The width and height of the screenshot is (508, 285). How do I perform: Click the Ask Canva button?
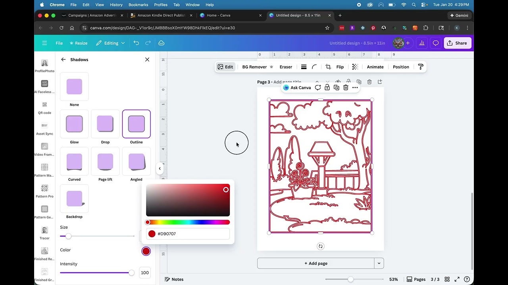pos(297,87)
